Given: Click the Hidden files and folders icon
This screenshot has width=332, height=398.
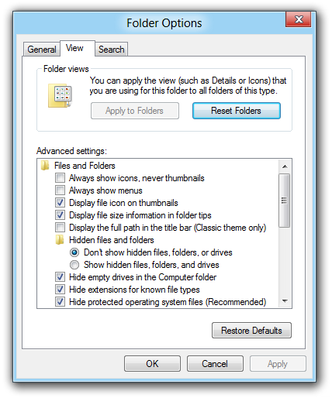Looking at the screenshot, I should tap(60, 240).
